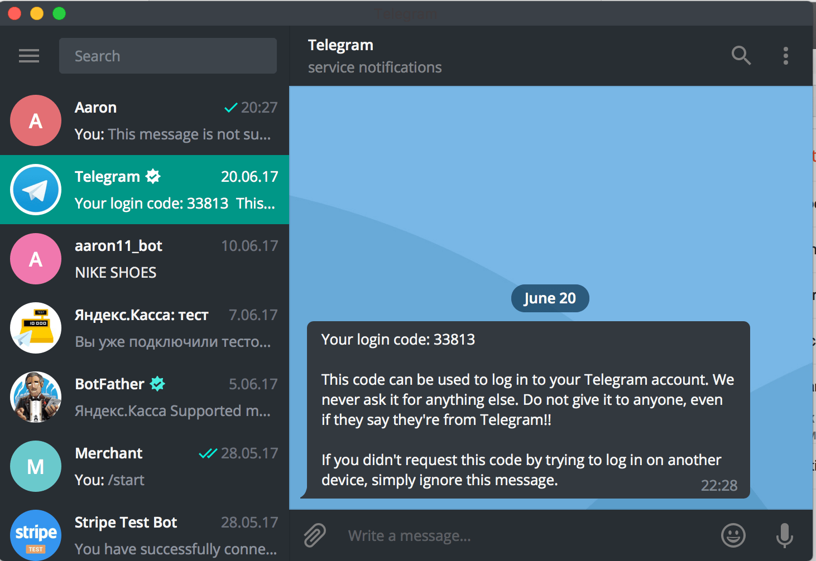Image resolution: width=816 pixels, height=561 pixels.
Task: Click the Telegram paper plane avatar
Action: tap(36, 190)
